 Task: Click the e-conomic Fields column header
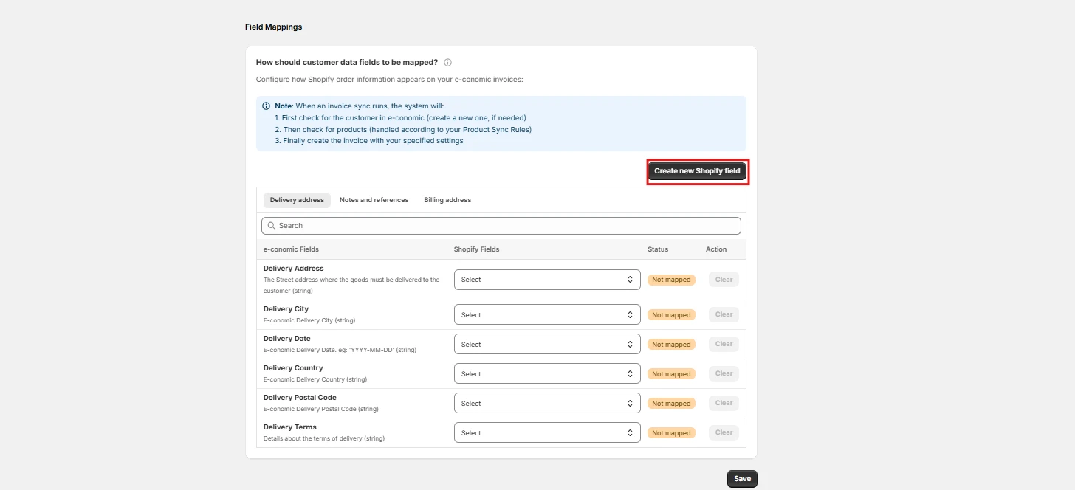[x=291, y=249]
